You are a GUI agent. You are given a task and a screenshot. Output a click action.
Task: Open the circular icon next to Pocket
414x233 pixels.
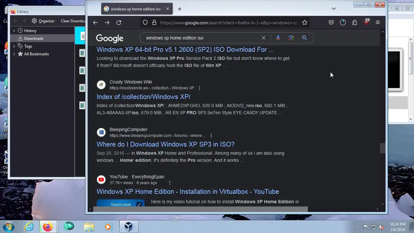(x=343, y=23)
